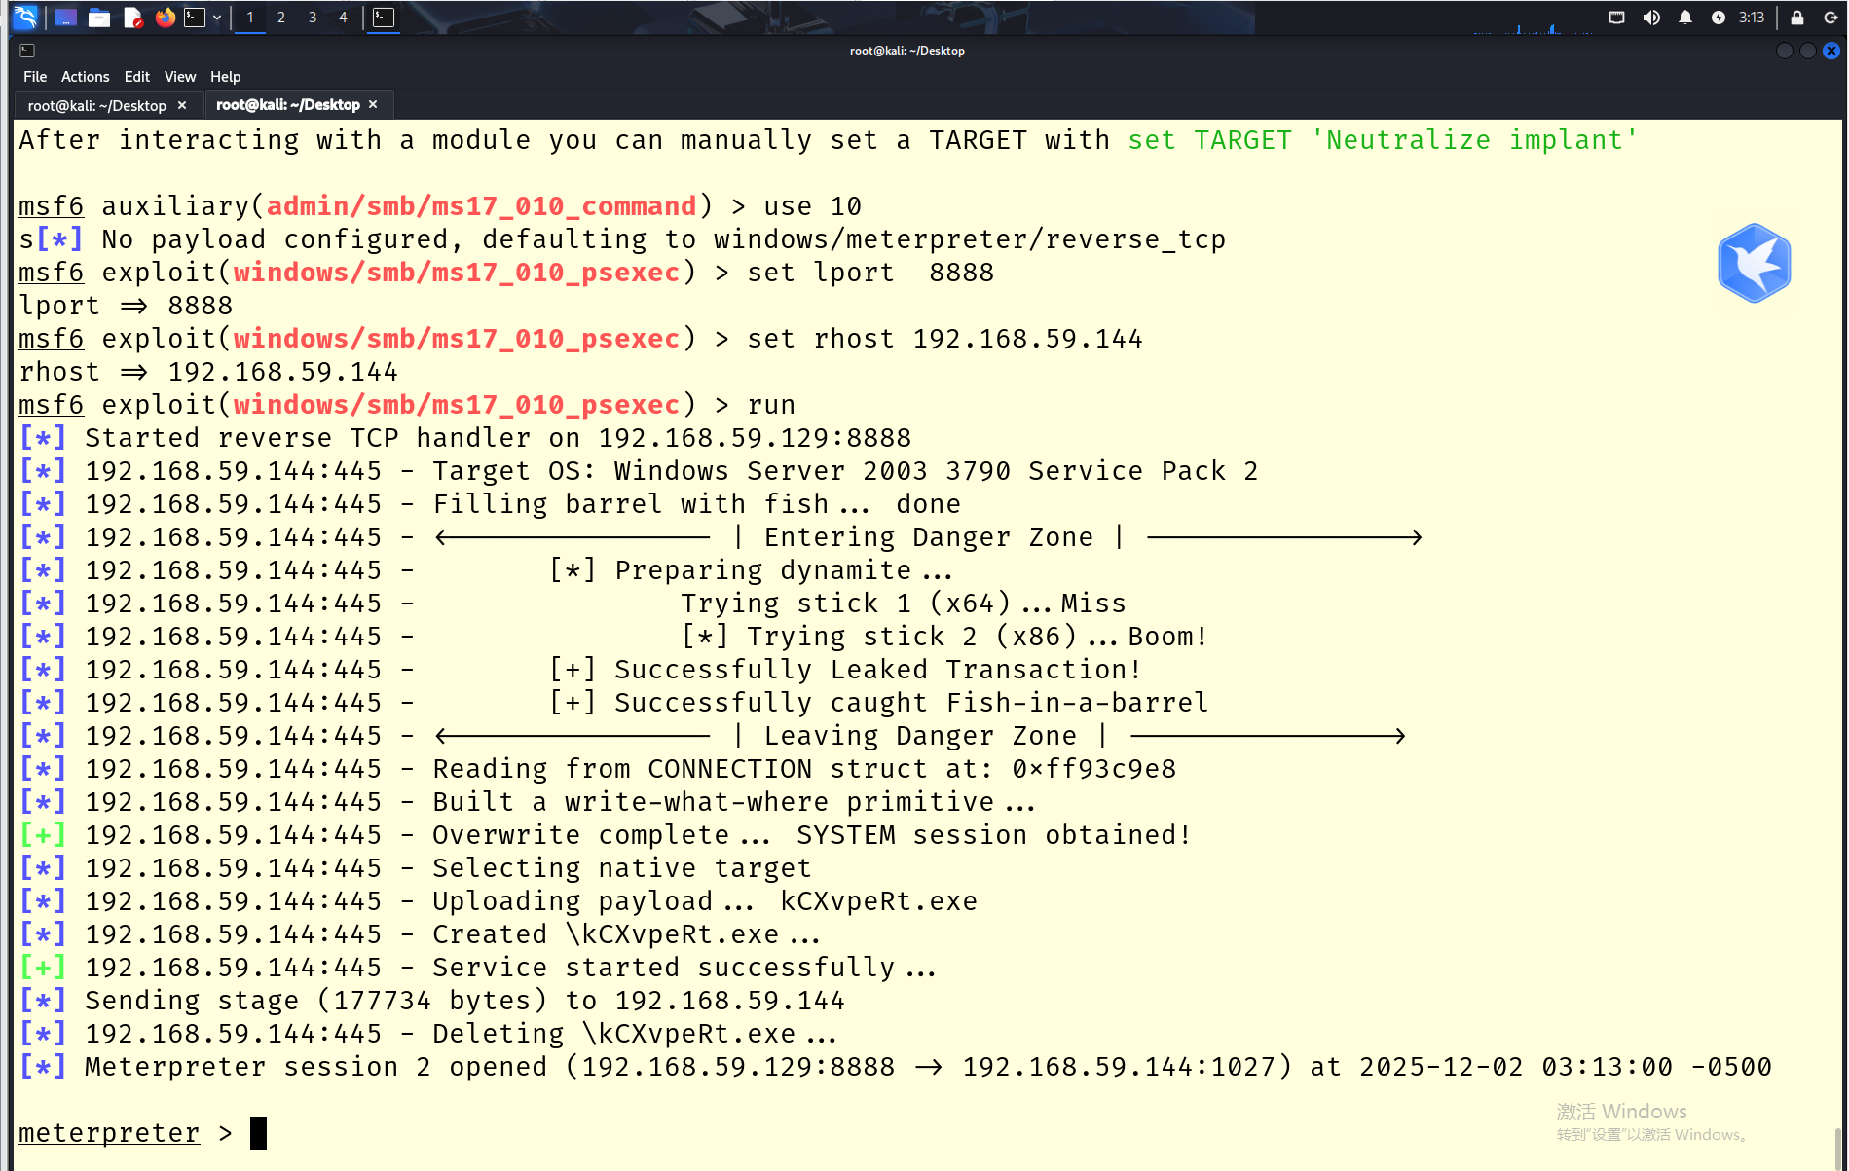Open the Kali applications menu
Screen dimensions: 1849x1171
25,17
